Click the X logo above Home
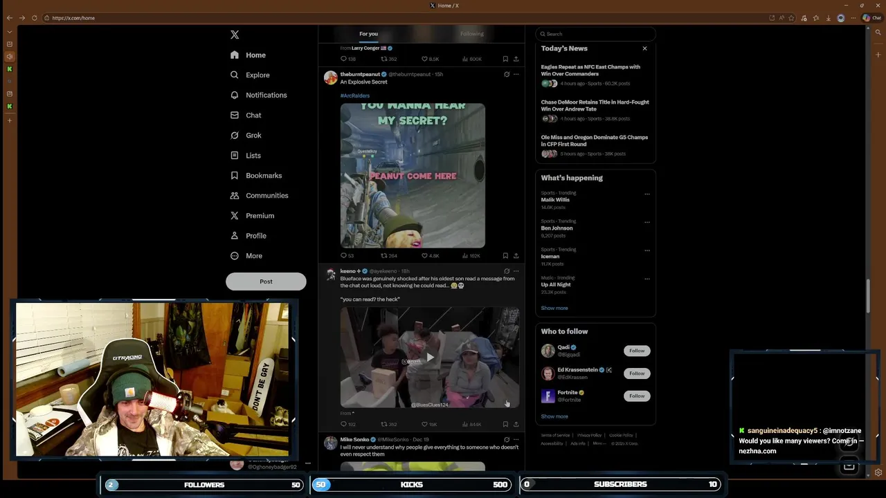This screenshot has width=886, height=498. [x=235, y=35]
